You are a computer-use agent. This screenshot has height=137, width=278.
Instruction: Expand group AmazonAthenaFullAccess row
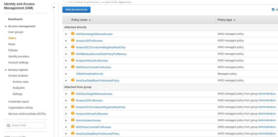[66, 114]
